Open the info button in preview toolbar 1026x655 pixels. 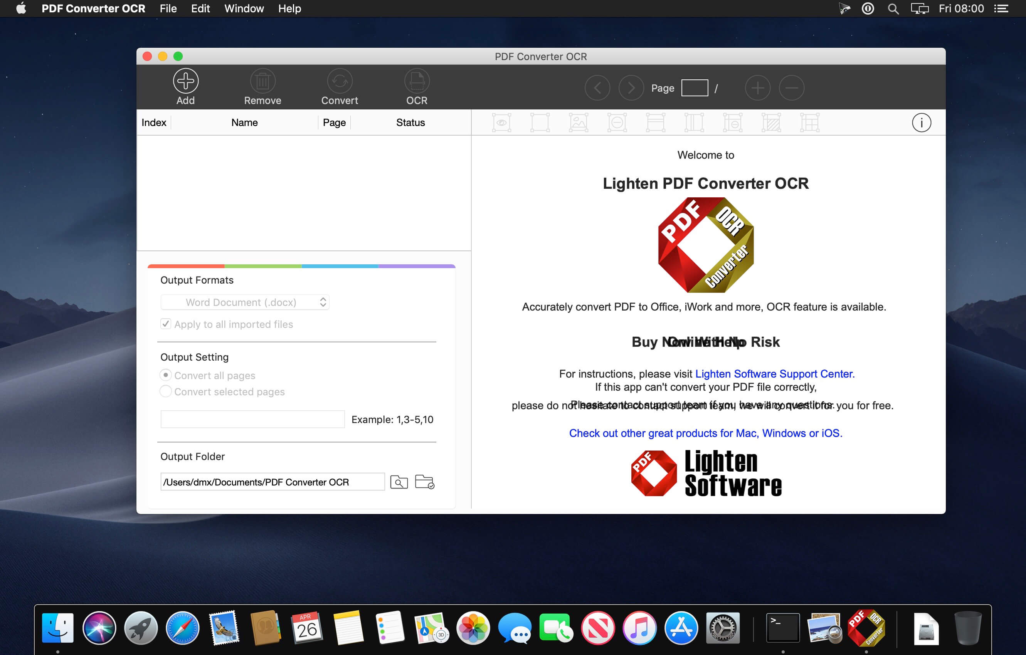point(921,123)
